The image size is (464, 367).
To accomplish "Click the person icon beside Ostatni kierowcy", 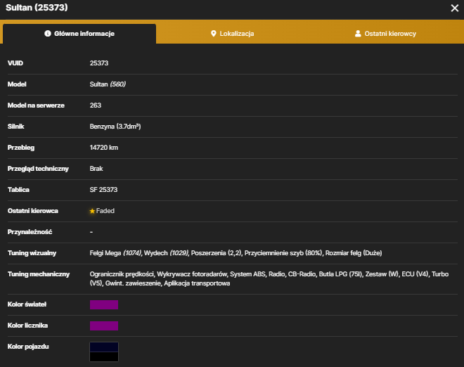I will 358,34.
